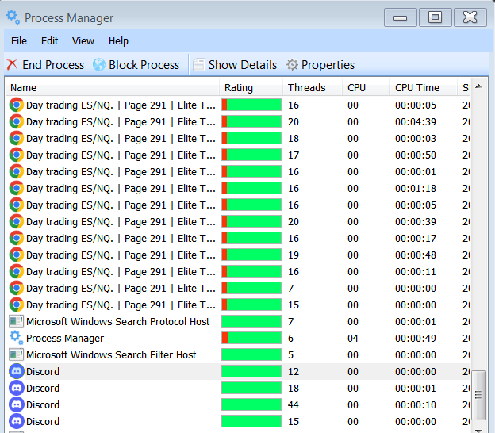
Task: Select the Microsoft Windows Search Protocol Host name
Action: coord(117,322)
